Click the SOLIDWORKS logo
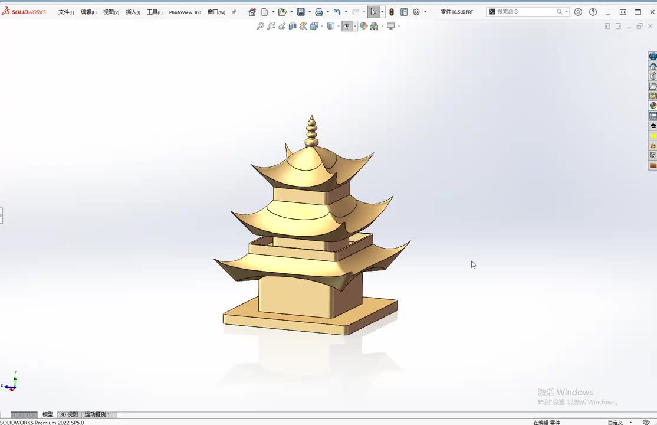Image resolution: width=657 pixels, height=425 pixels. point(24,12)
